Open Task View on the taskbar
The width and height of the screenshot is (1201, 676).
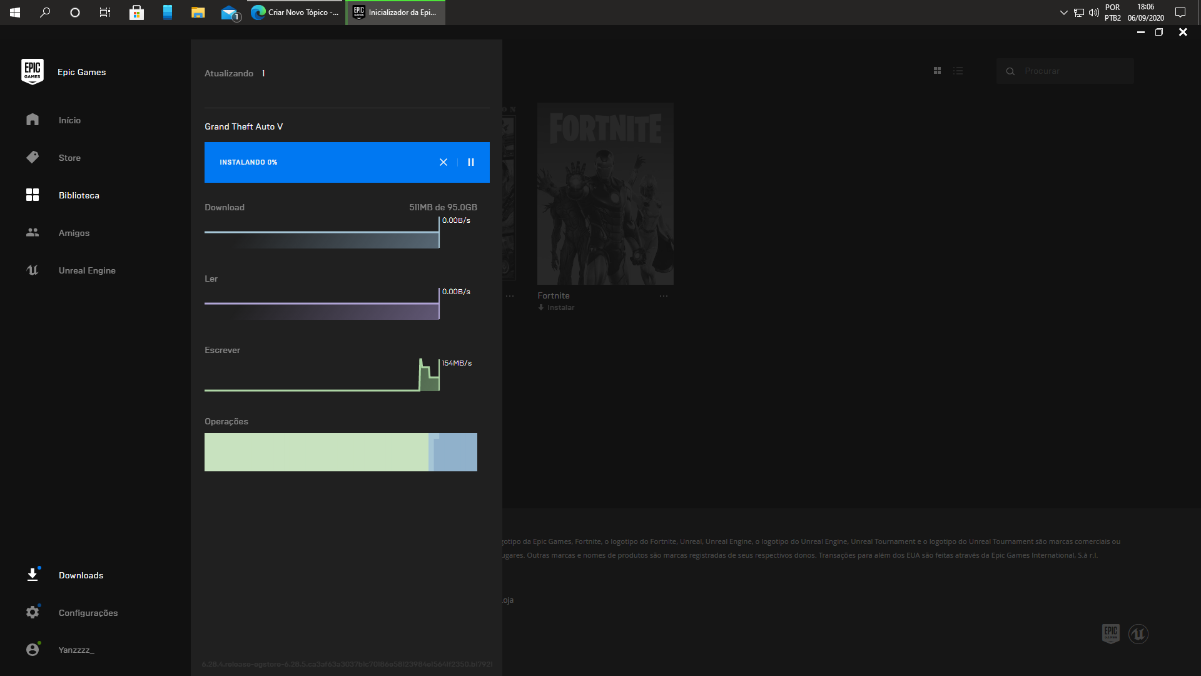point(105,13)
